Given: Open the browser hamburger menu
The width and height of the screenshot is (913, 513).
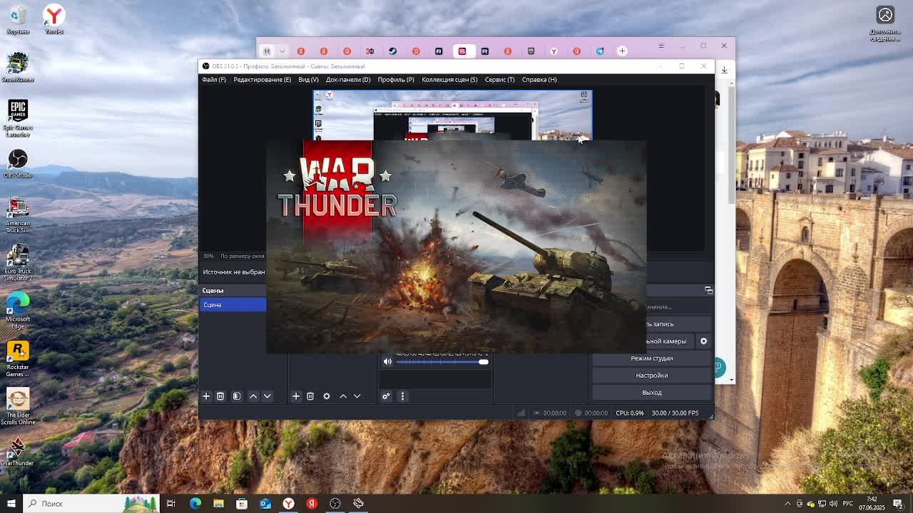Looking at the screenshot, I should (x=661, y=46).
